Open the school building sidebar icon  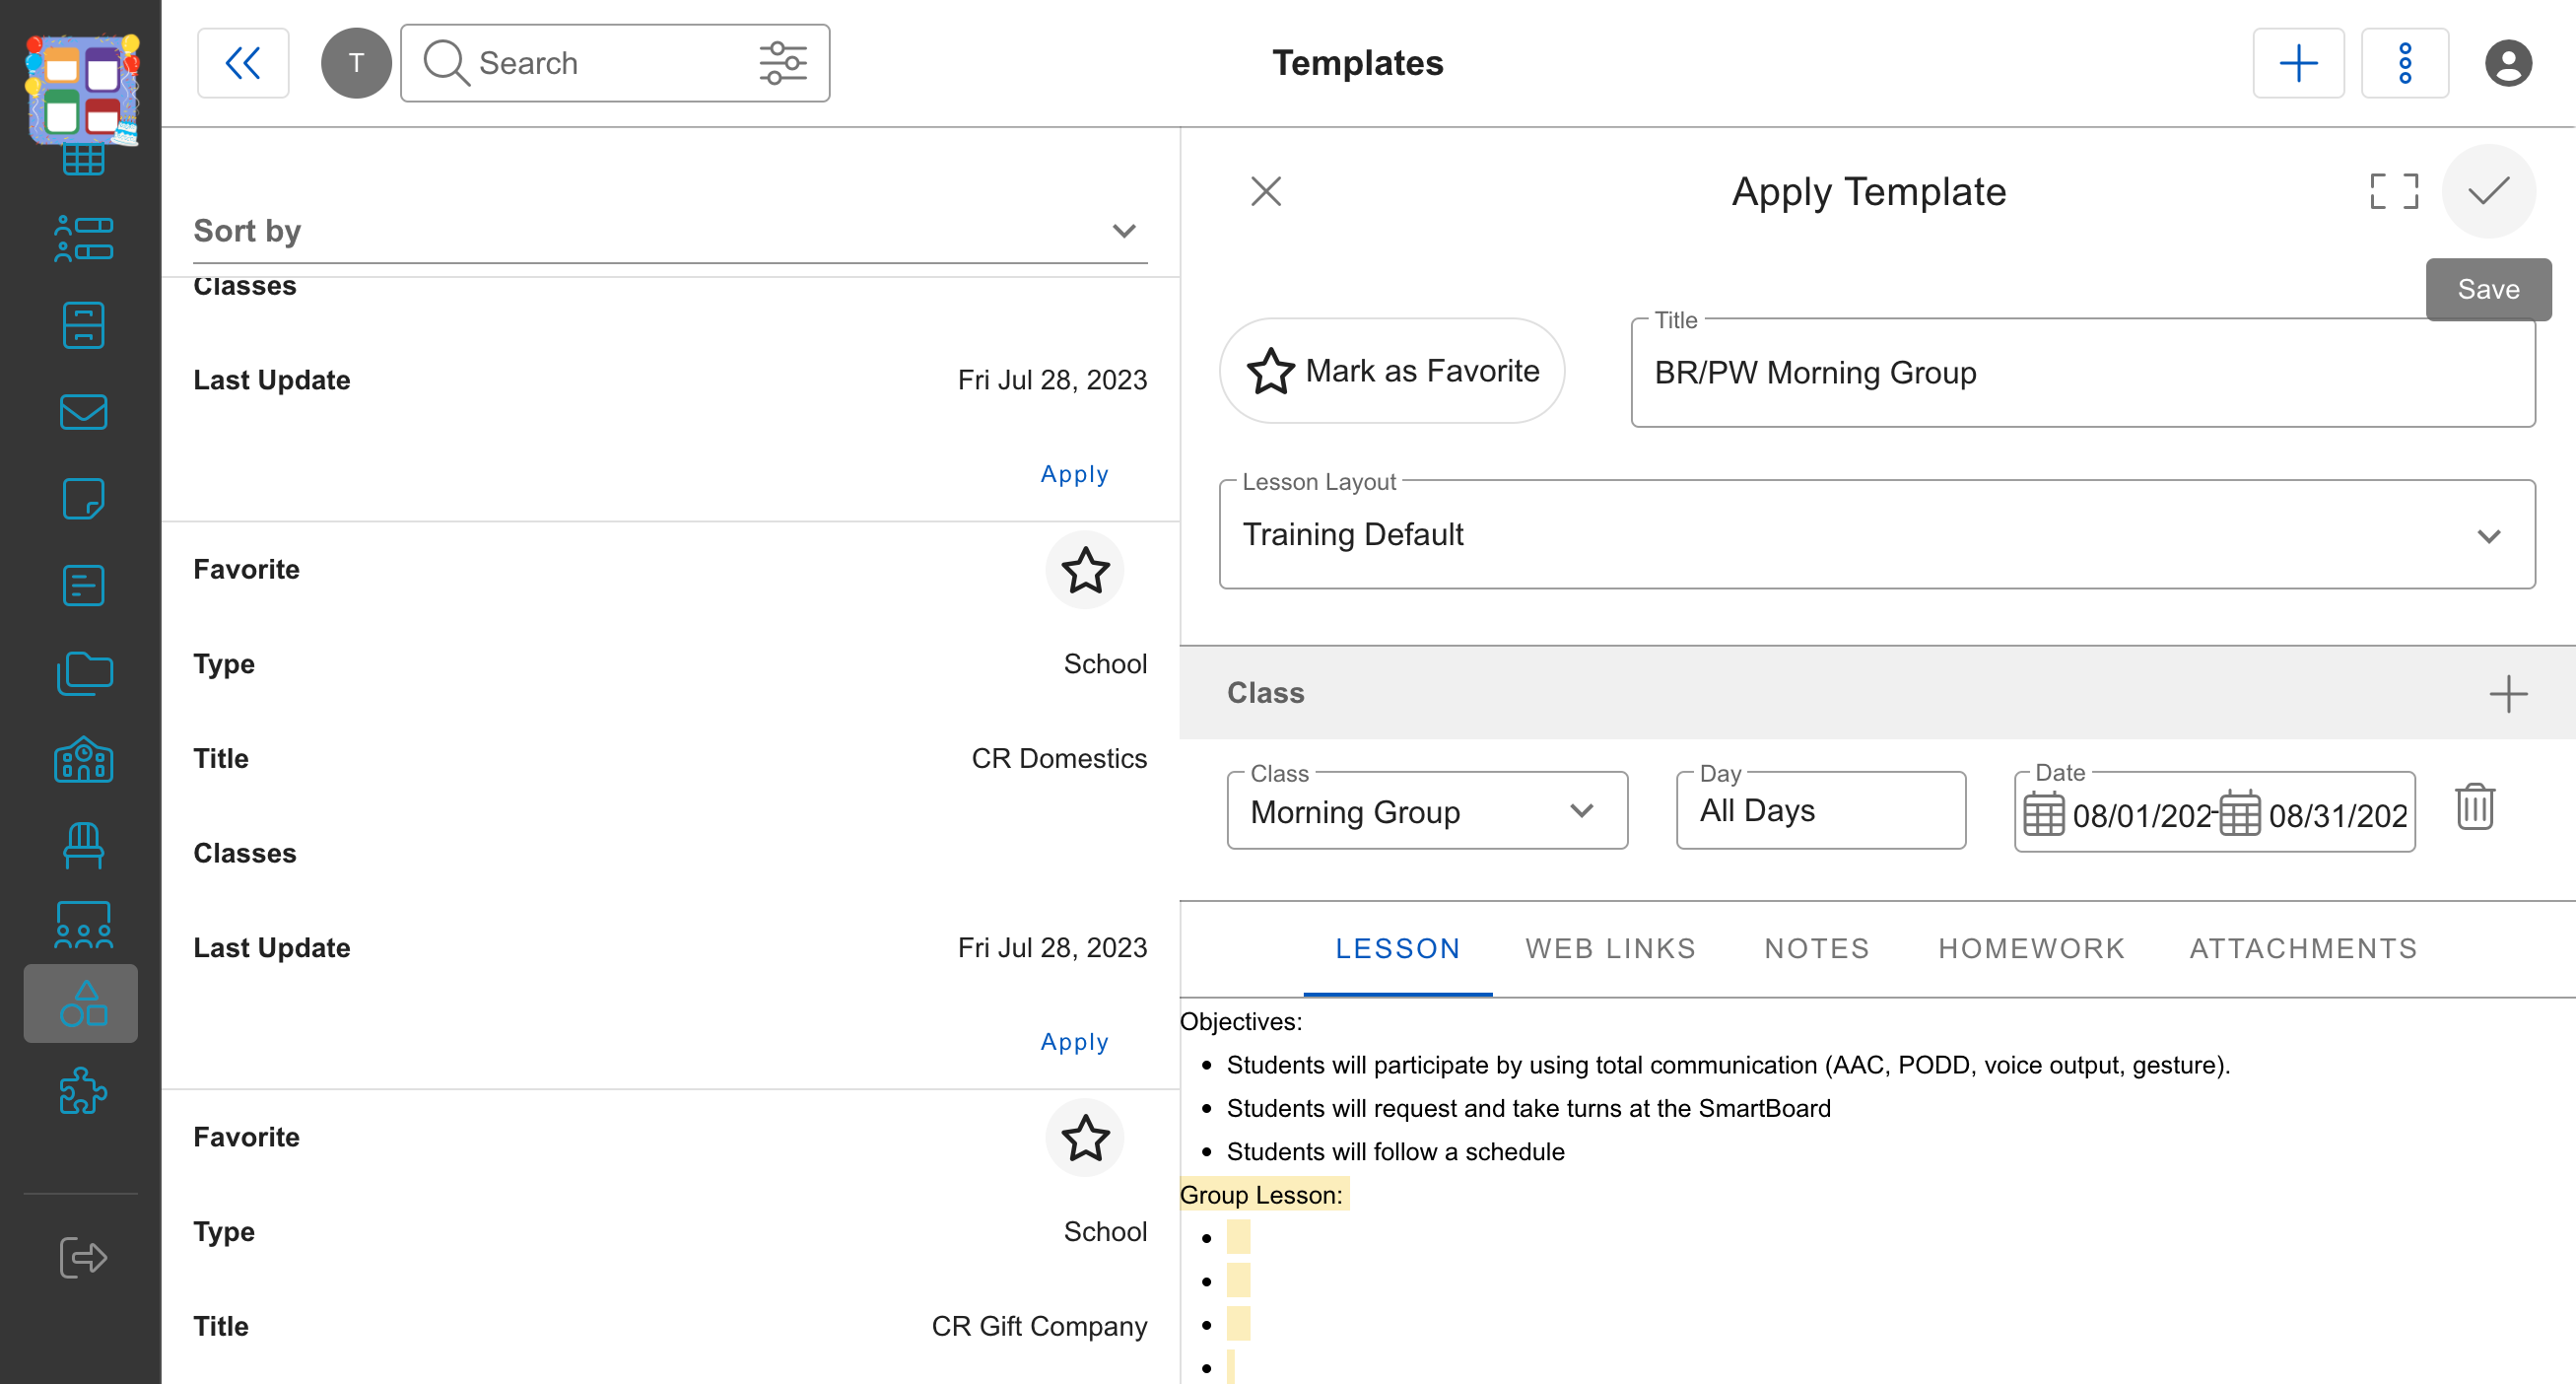click(x=83, y=760)
